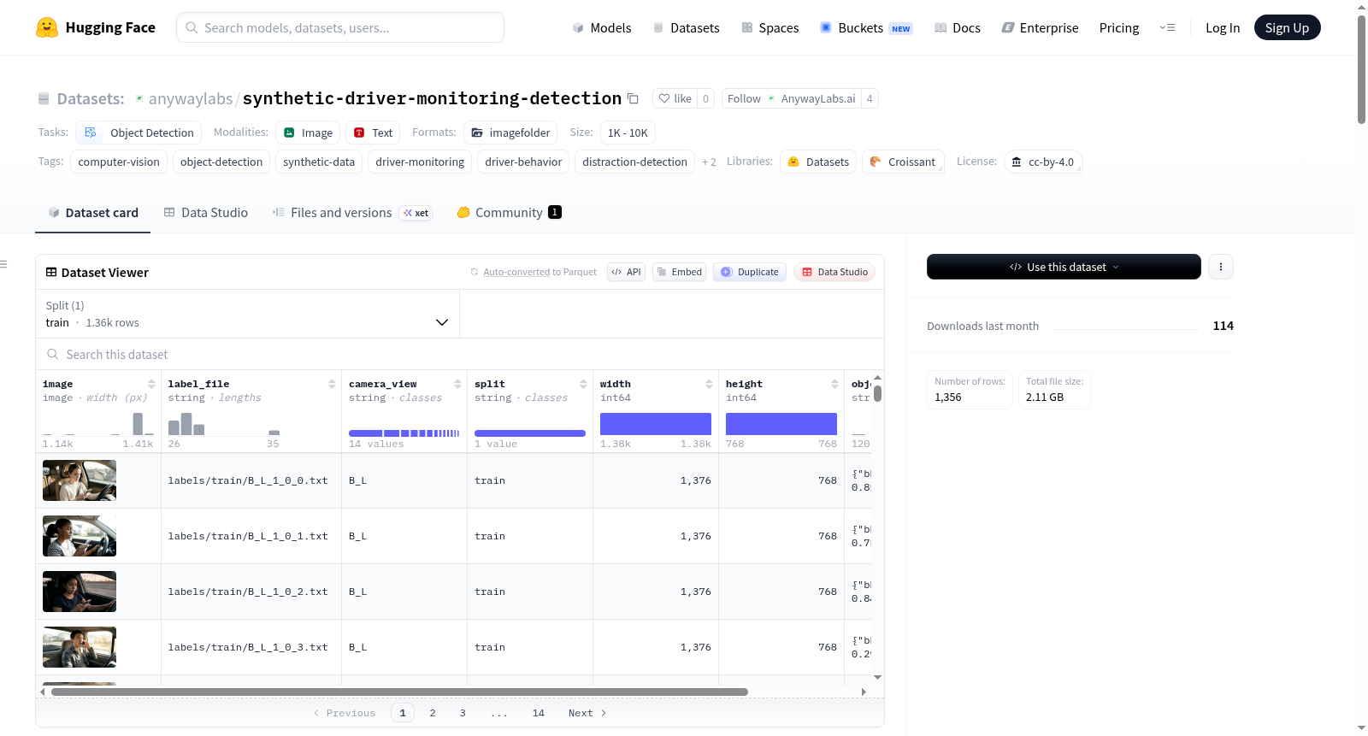Click the heart like button

point(675,98)
